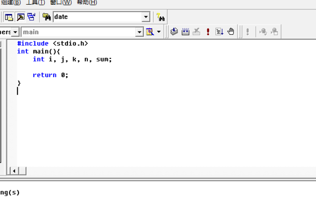The height and width of the screenshot is (210, 316).
Task: Click the Go debug icon
Action: click(219, 31)
